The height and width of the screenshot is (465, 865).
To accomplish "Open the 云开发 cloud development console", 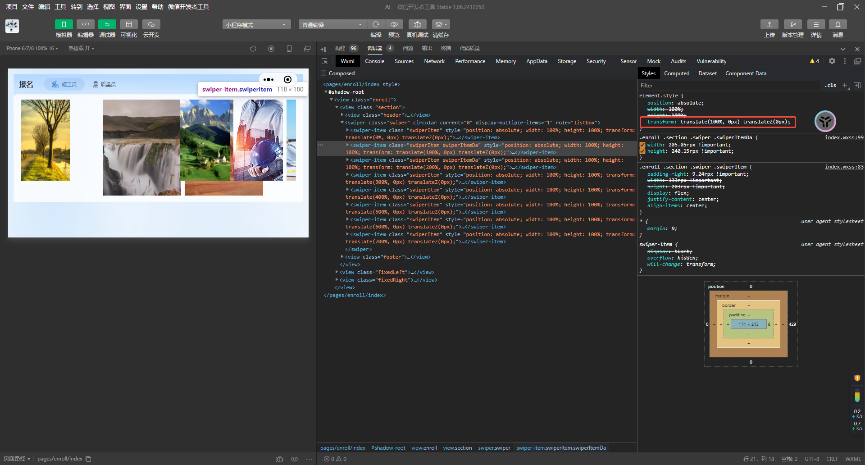I will tap(151, 24).
